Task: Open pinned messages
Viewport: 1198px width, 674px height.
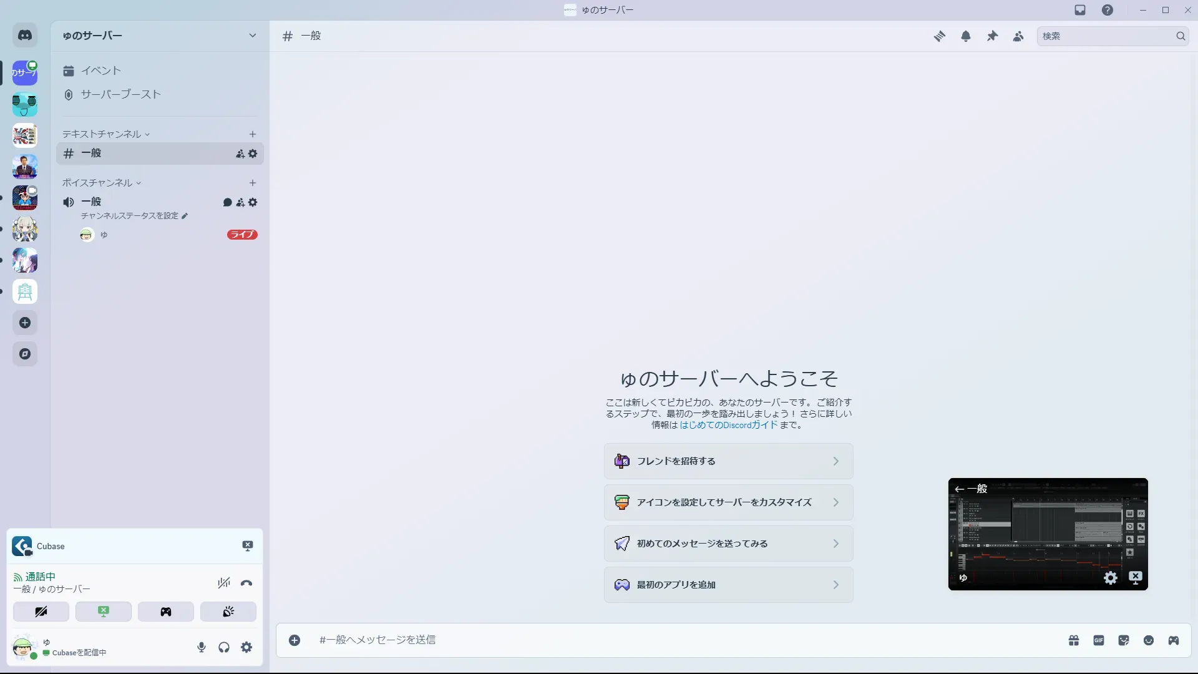Action: coord(992,36)
